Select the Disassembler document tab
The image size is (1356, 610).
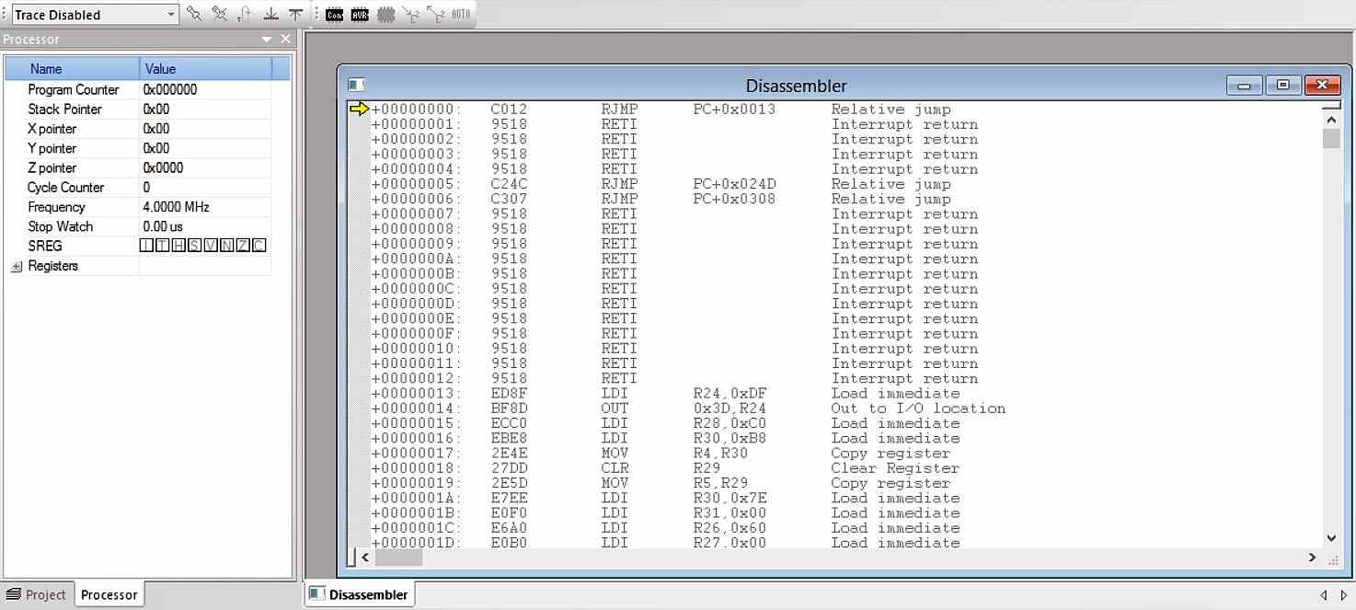[x=359, y=594]
